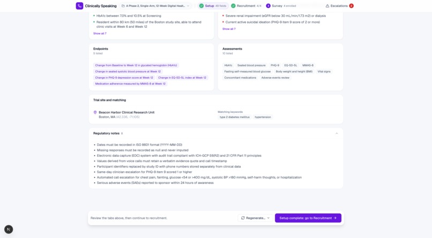Image resolution: width=432 pixels, height=238 pixels.
Task: Open the Next.js dev tools badge
Action: click(9, 229)
